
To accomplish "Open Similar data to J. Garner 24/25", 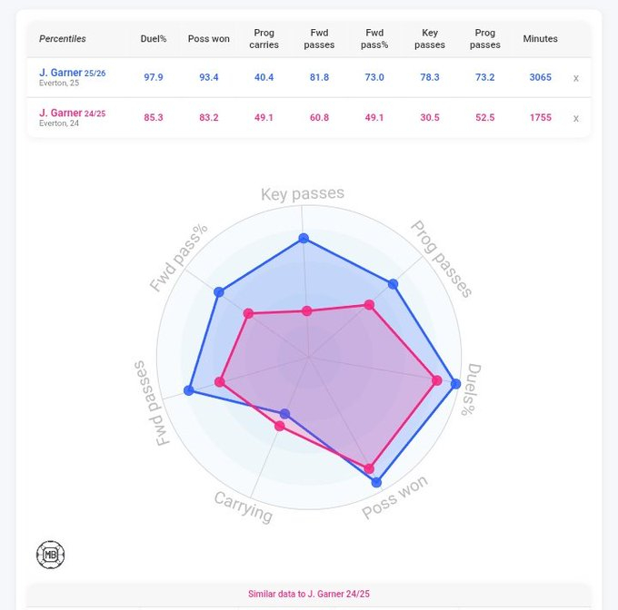I will (309, 595).
